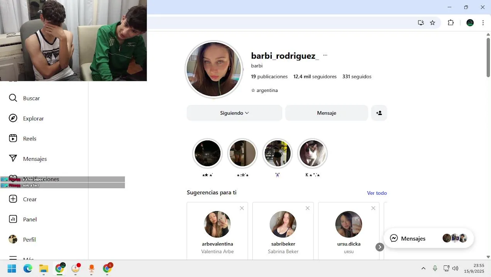
Task: Click the sabribeker username
Action: point(283,244)
